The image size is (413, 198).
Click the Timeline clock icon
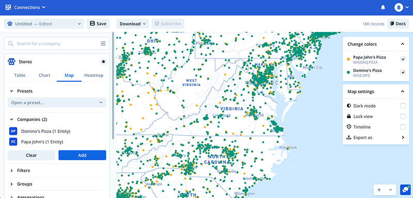349,127
